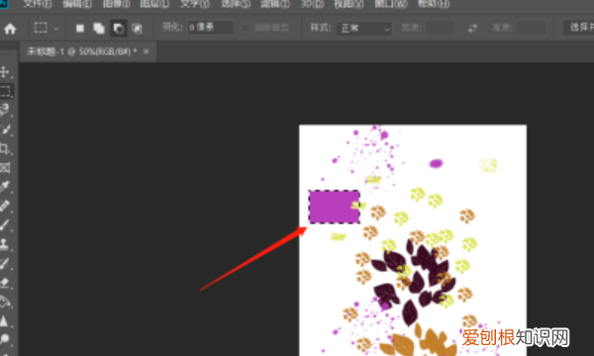Open the 帮助(H) menu

[x=434, y=4]
